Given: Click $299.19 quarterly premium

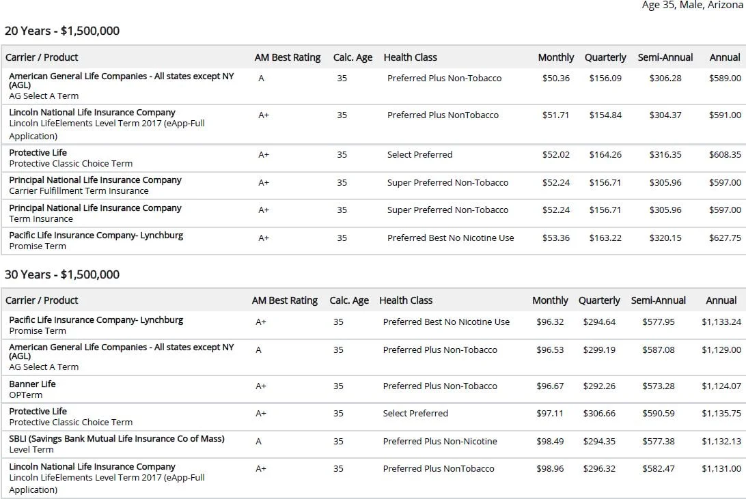Looking at the screenshot, I should pyautogui.click(x=599, y=350).
